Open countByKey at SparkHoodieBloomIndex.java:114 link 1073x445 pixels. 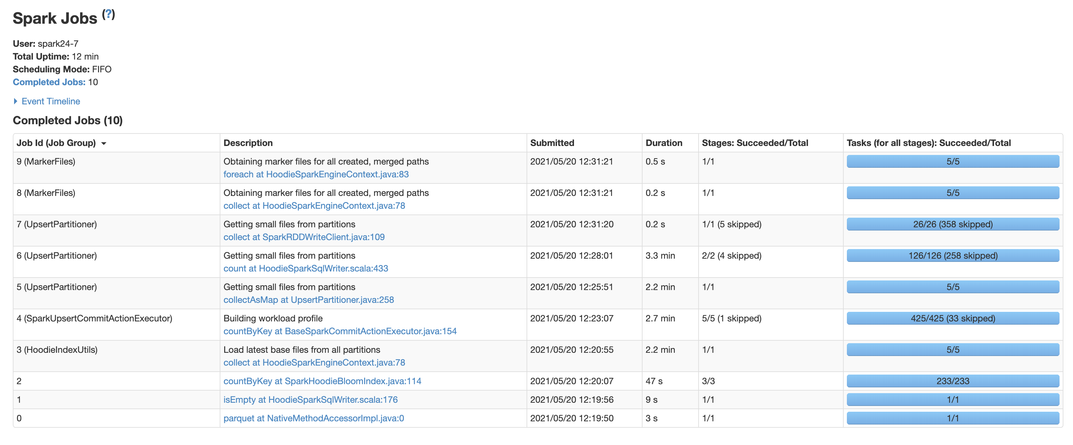click(x=322, y=381)
